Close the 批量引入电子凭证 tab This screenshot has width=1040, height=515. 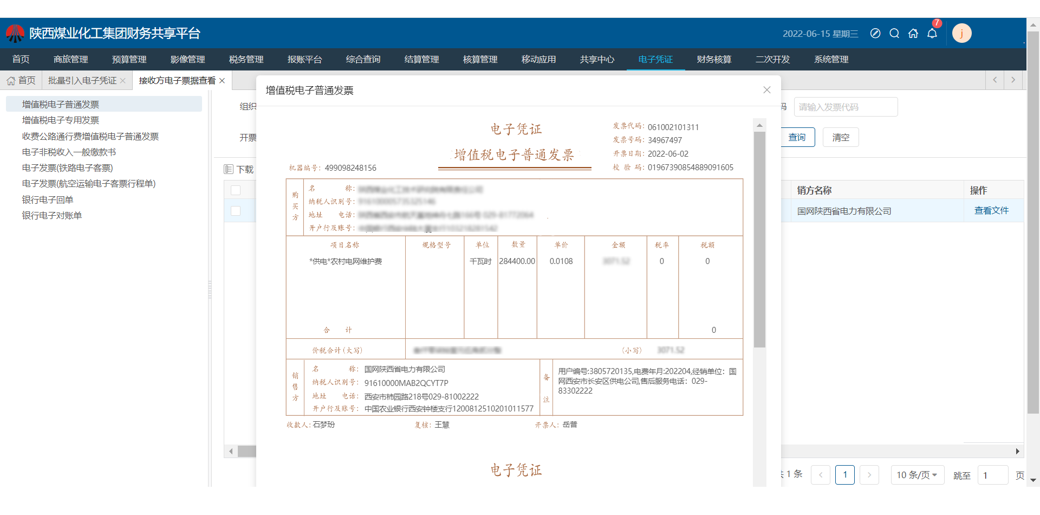[x=123, y=81]
